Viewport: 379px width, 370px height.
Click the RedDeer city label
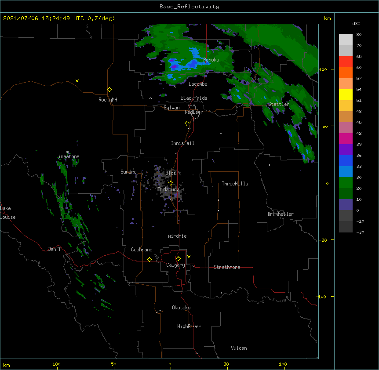point(193,112)
